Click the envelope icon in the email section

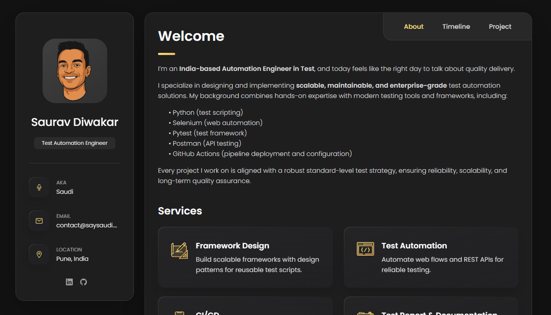(x=39, y=220)
